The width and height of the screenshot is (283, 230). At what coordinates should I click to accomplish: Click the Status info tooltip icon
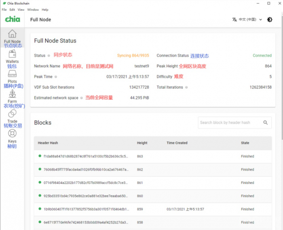[x=49, y=55]
